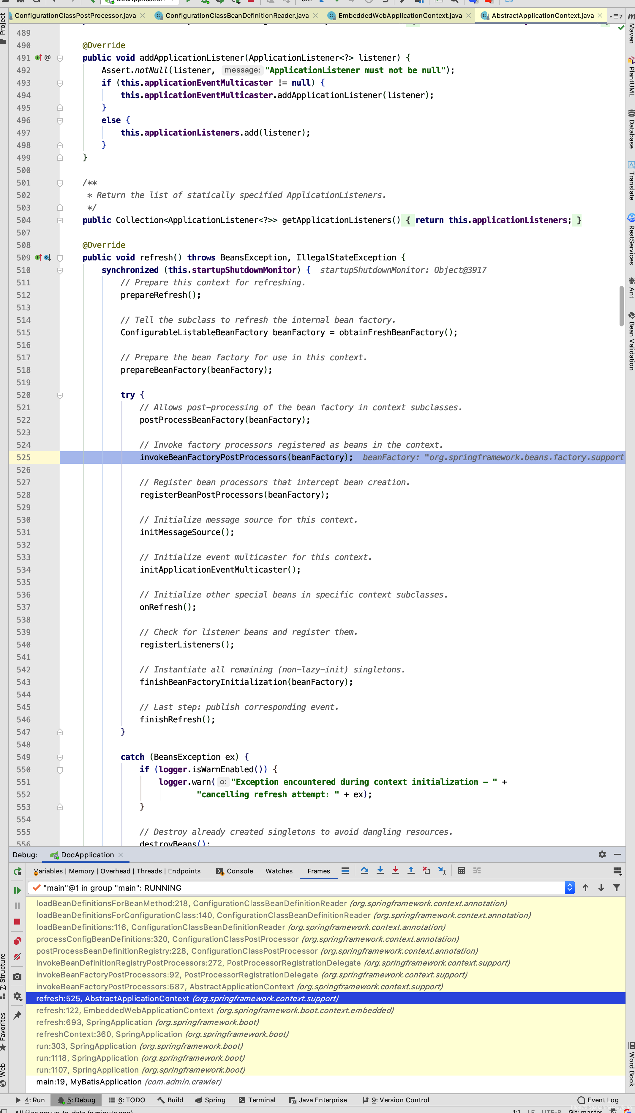The image size is (635, 1113).
Task: Click the Rerun DocApplication icon in Debug panel
Action: (x=18, y=871)
